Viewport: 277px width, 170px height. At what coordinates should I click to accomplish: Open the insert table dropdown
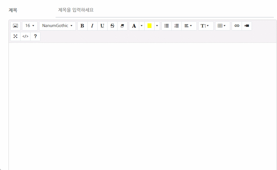223,26
